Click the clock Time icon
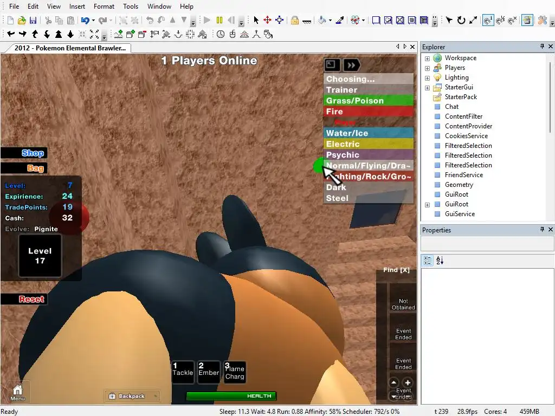Image resolution: width=555 pixels, height=416 pixels. [x=221, y=34]
